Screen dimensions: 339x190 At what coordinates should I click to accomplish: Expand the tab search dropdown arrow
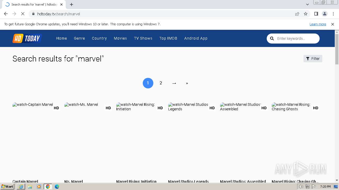[x=307, y=4]
